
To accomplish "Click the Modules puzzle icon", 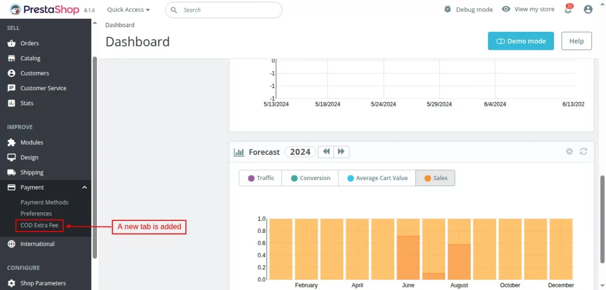I will pos(12,143).
